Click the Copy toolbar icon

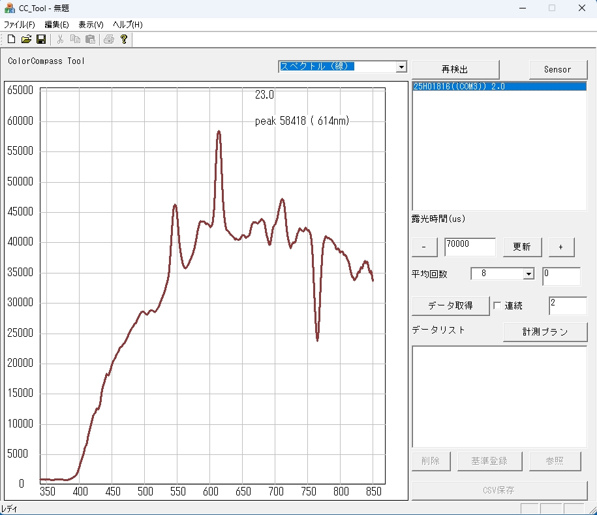[x=75, y=40]
